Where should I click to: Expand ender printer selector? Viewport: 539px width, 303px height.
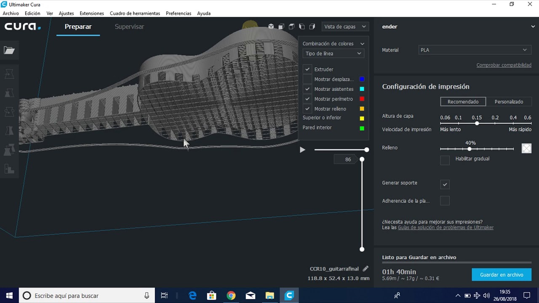[x=533, y=27]
